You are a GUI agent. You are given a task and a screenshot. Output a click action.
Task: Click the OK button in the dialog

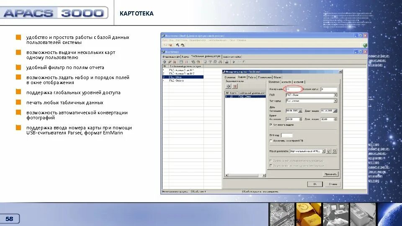315,184
